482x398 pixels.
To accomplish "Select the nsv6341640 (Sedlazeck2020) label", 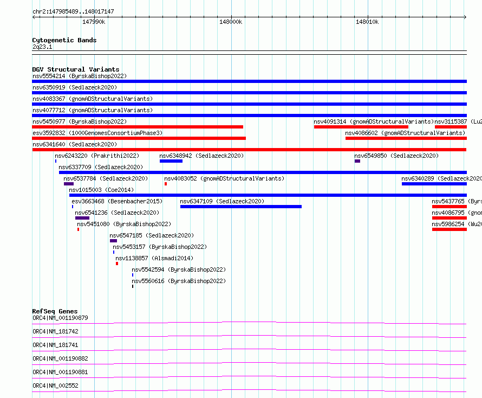I will pyautogui.click(x=75, y=144).
